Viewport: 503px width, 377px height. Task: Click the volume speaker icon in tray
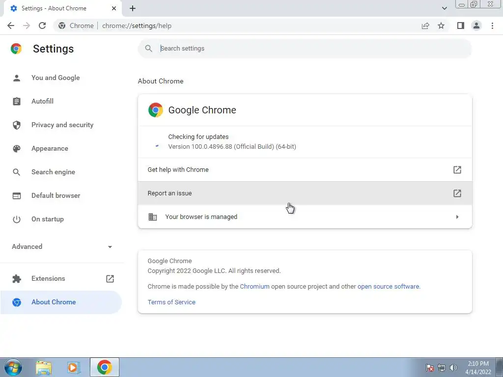453,368
